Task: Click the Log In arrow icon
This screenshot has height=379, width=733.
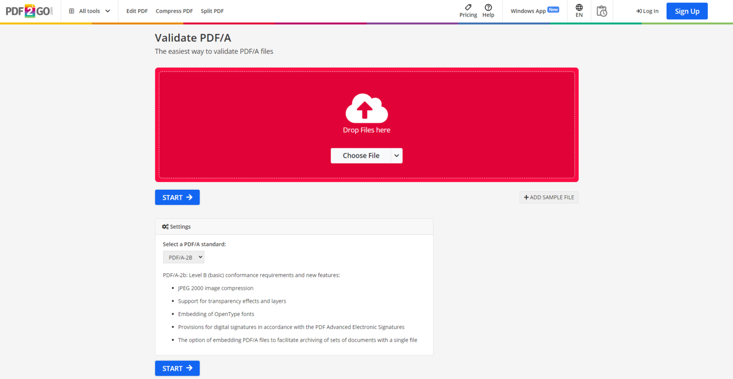Action: 639,11
